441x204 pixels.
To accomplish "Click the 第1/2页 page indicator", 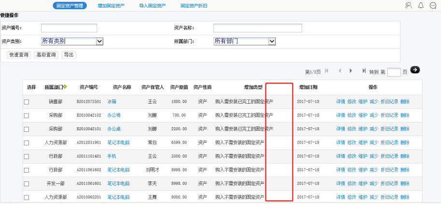I will pyautogui.click(x=313, y=72).
